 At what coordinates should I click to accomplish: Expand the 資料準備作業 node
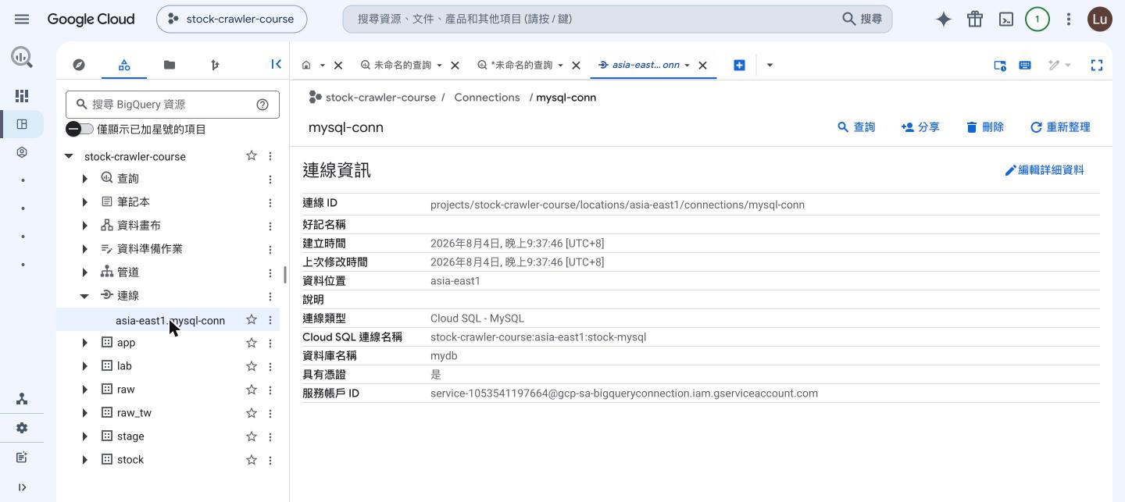pyautogui.click(x=84, y=249)
